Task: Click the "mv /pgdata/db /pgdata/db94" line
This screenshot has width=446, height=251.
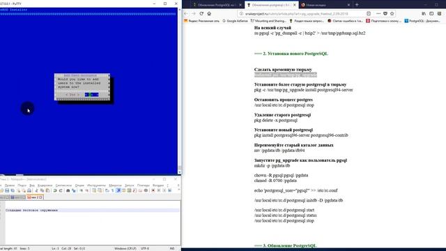Action: [279, 151]
